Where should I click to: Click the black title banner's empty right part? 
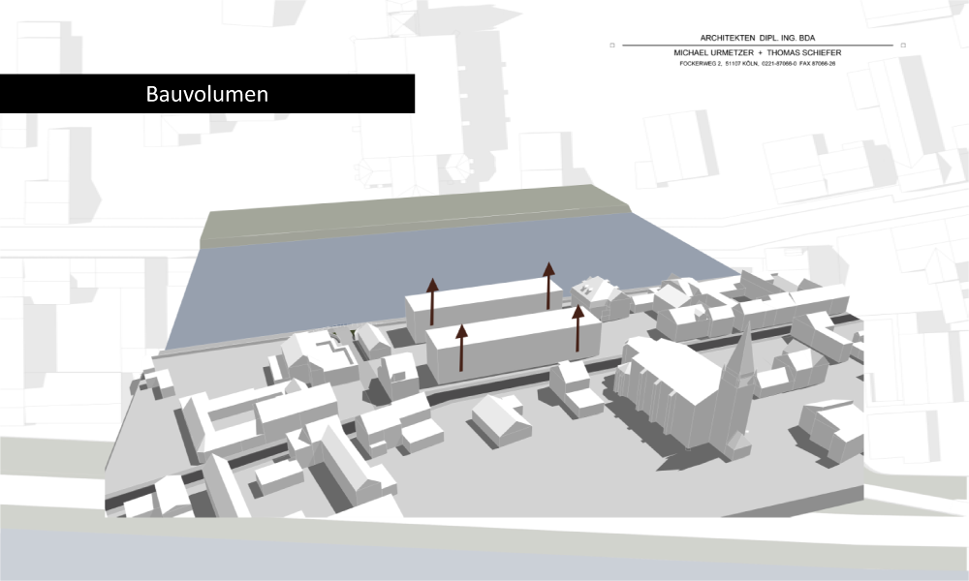pos(349,94)
